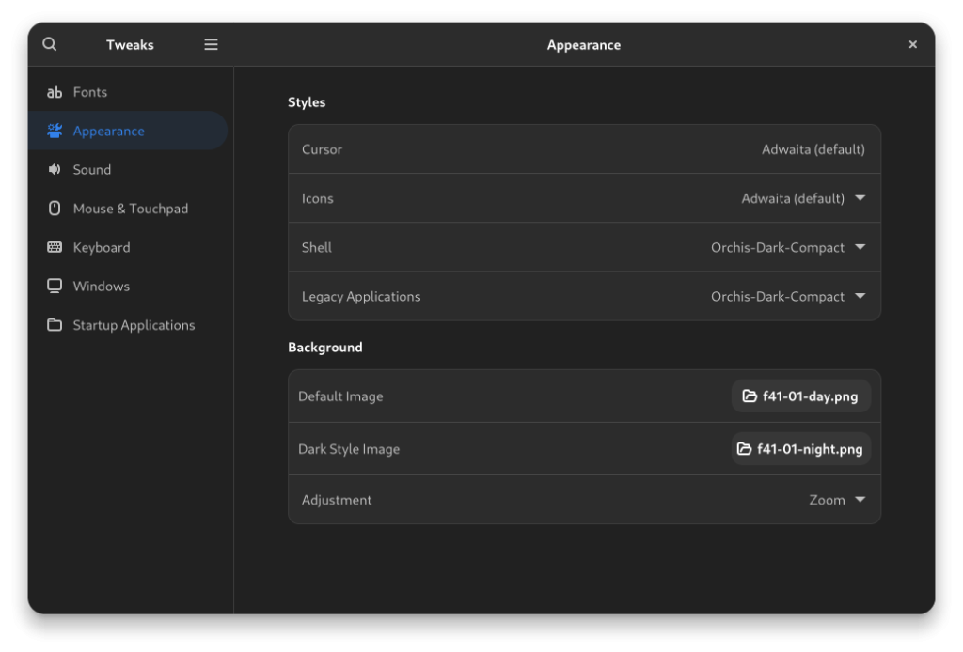Click the Cursor Adwaita (default) row
This screenshot has width=963, height=652.
pos(584,149)
